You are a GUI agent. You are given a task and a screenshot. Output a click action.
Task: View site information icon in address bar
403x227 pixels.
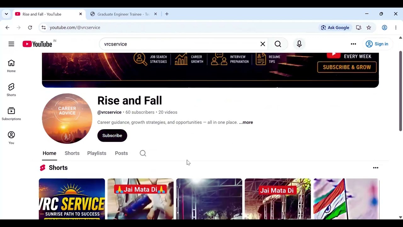click(43, 28)
